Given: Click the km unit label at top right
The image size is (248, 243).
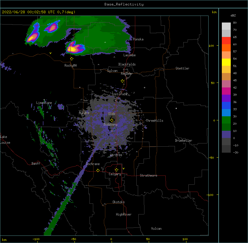Looking at the screenshot, I should click(x=214, y=12).
